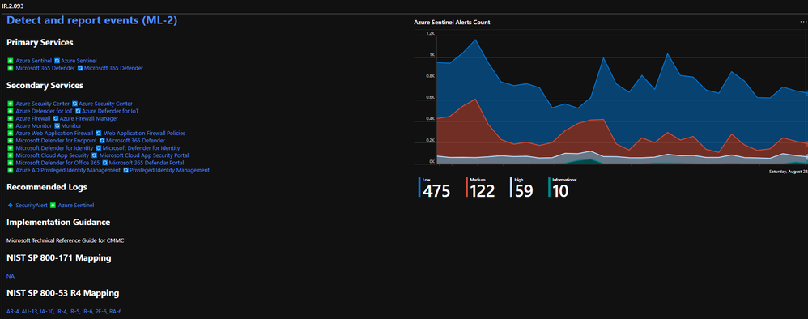
Task: Open the Microsoft Cloud App Security Portal link
Action: 144,155
